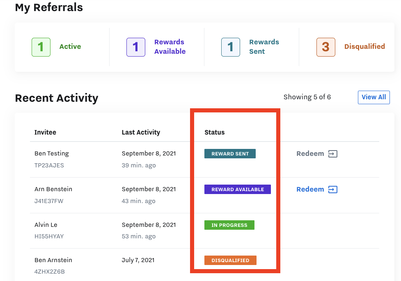Click referral code TP23AJES
Image resolution: width=401 pixels, height=281 pixels.
pyautogui.click(x=49, y=166)
